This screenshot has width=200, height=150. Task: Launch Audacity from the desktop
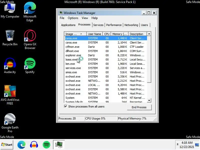click(x=10, y=66)
